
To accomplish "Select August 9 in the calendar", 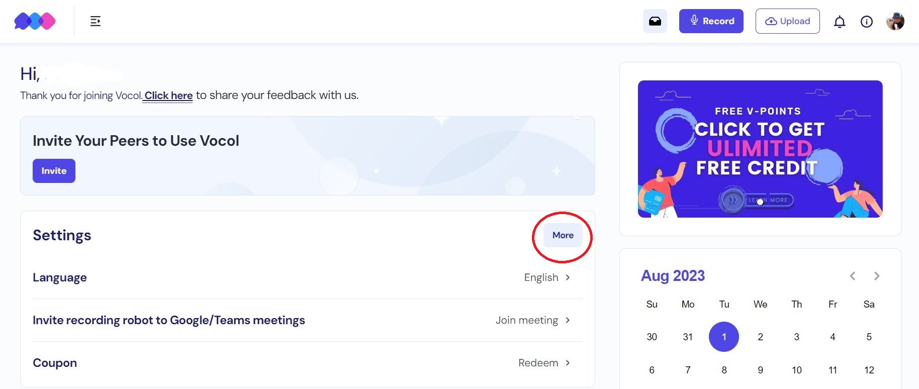I will coord(760,370).
